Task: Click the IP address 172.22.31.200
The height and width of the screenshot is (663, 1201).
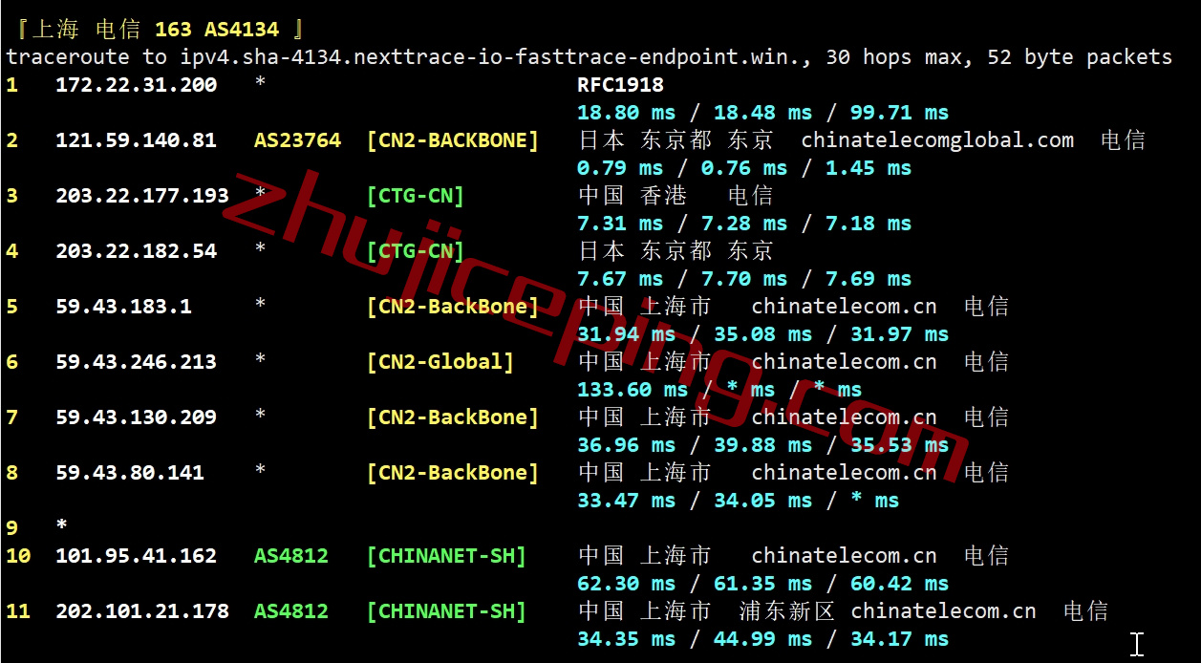Action: [137, 85]
